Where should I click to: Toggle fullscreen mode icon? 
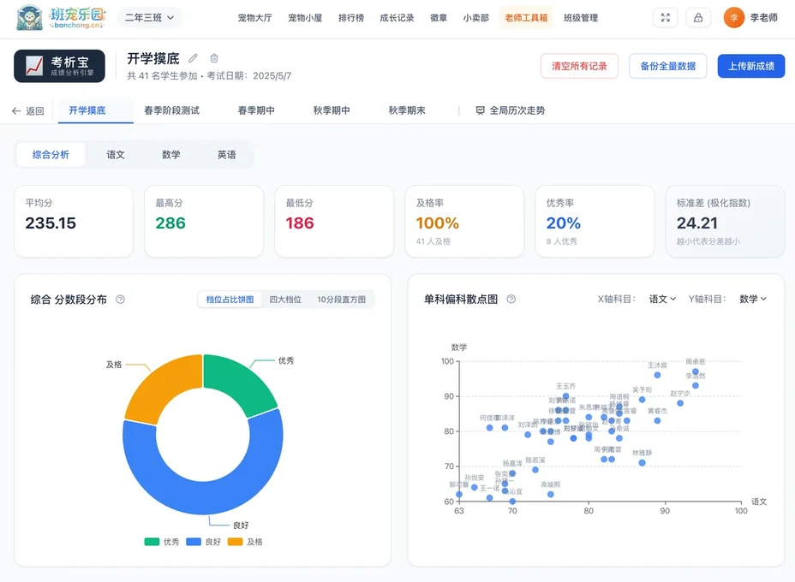click(665, 18)
